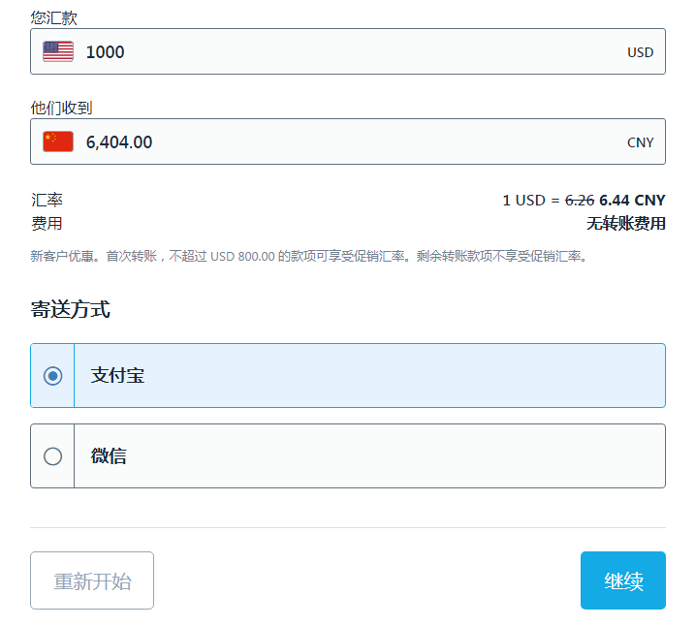Select the 微信 radio button
This screenshot has height=626, width=695.
tap(53, 456)
